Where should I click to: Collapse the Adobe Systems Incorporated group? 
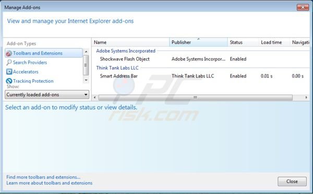[x=126, y=51]
